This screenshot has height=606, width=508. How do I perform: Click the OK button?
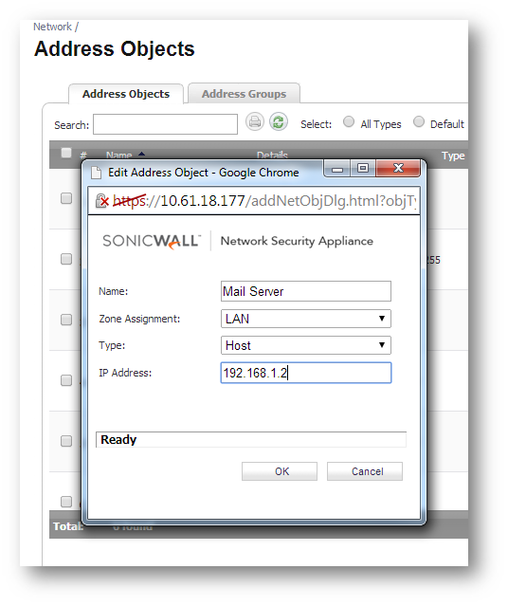point(280,471)
